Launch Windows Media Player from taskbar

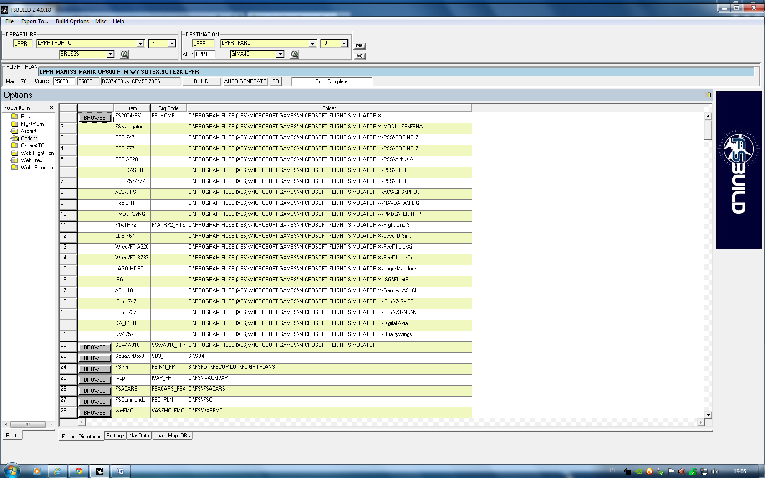[x=37, y=471]
